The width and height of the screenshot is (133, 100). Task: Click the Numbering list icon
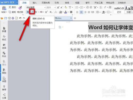[82, 7]
